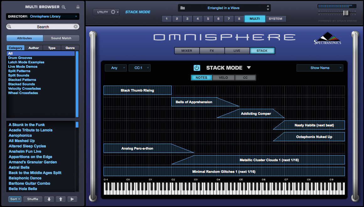Open the Show Name dropdown
364x207 pixels.
[x=320, y=68]
